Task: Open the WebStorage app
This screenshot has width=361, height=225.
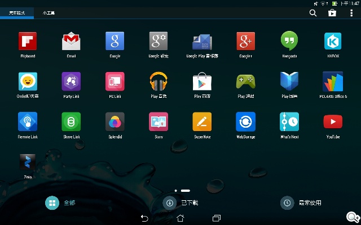Action: [245, 122]
